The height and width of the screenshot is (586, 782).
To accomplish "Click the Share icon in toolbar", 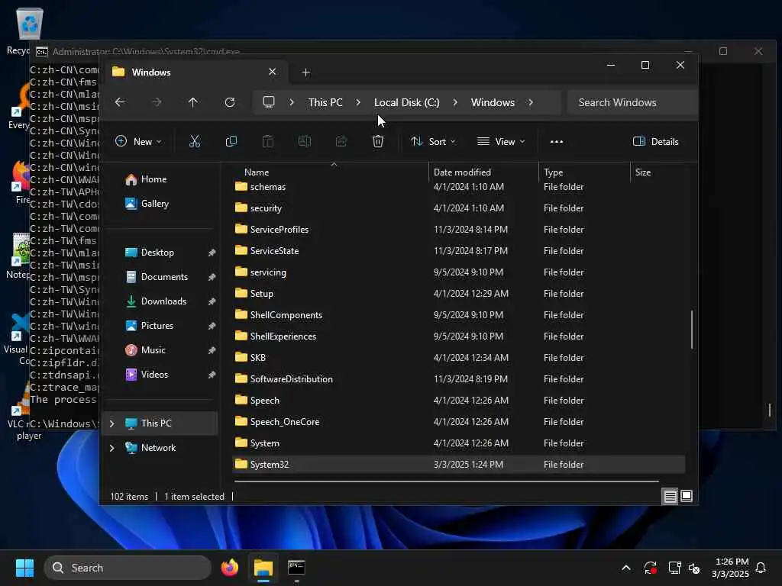I will (341, 141).
